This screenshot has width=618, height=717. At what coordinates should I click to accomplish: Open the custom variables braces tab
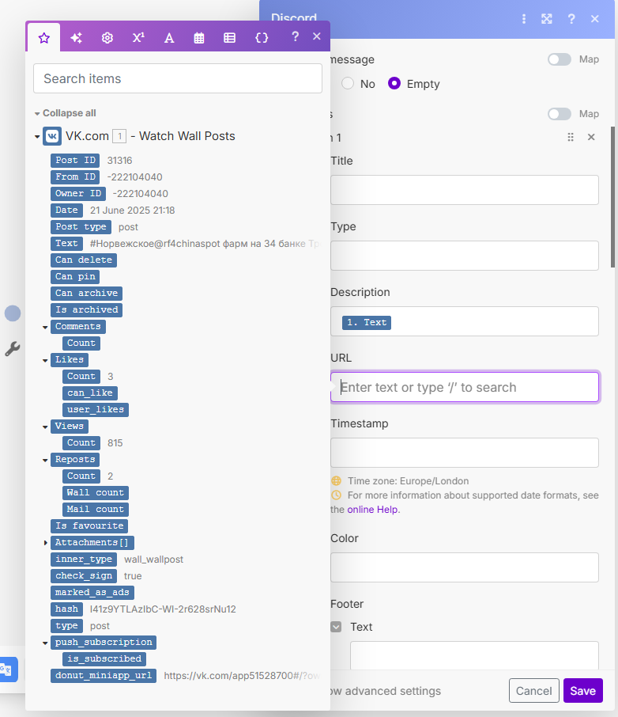tap(262, 37)
